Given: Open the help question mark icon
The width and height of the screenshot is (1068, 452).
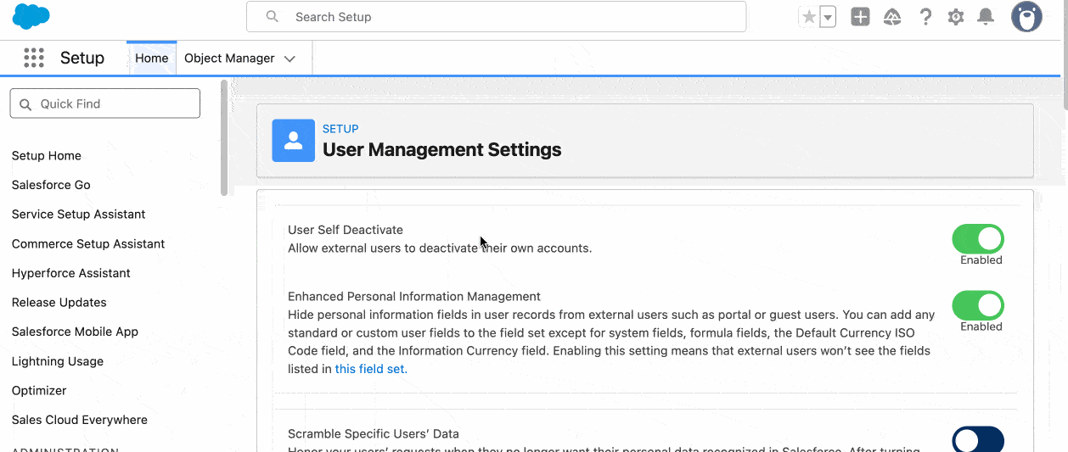Looking at the screenshot, I should [926, 17].
